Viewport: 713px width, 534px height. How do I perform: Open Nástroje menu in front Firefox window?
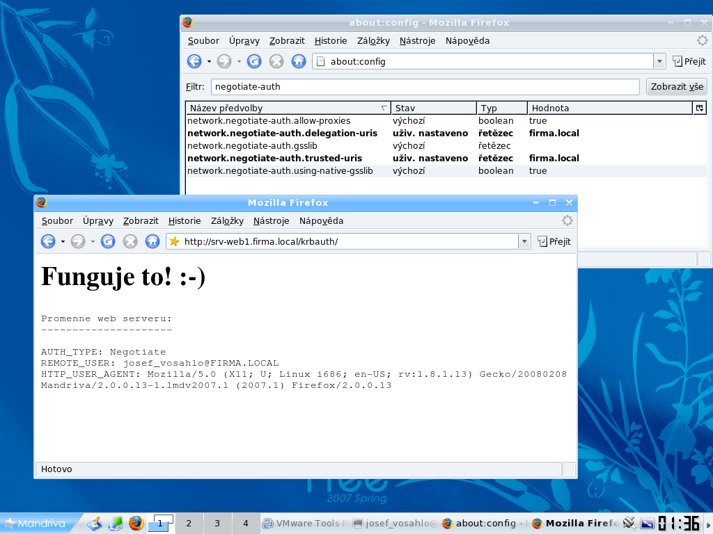click(271, 221)
